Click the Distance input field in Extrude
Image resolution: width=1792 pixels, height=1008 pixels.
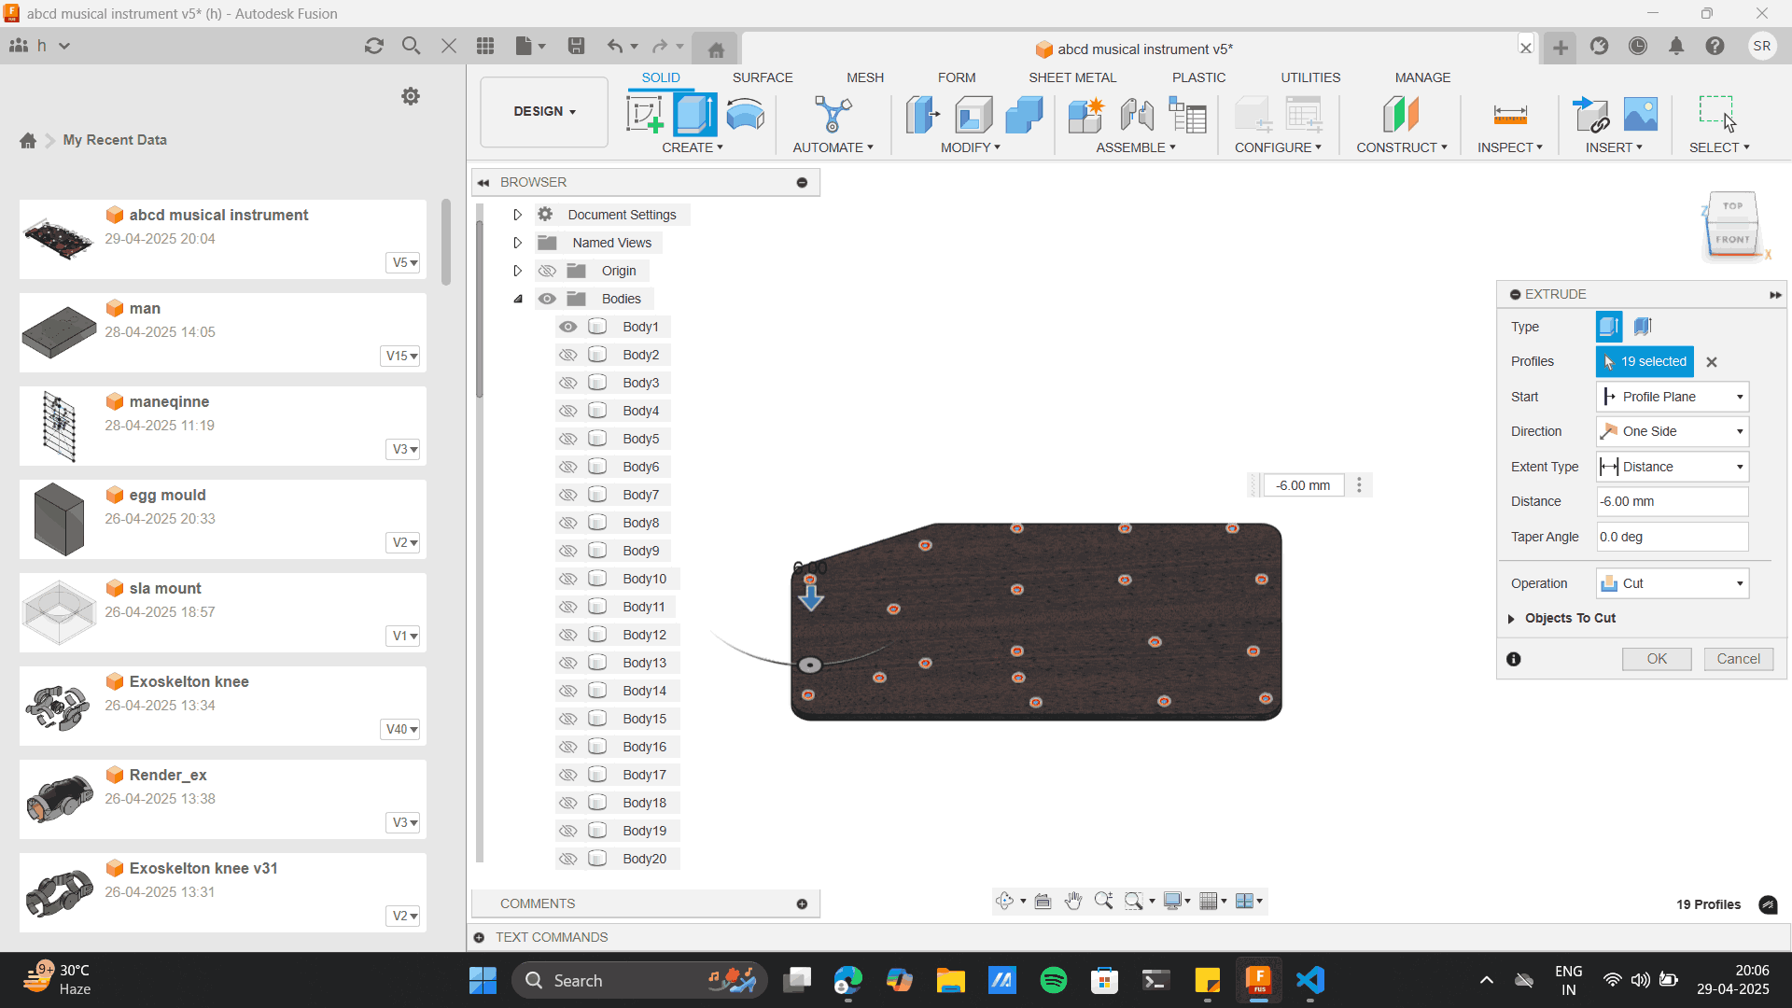click(x=1672, y=501)
